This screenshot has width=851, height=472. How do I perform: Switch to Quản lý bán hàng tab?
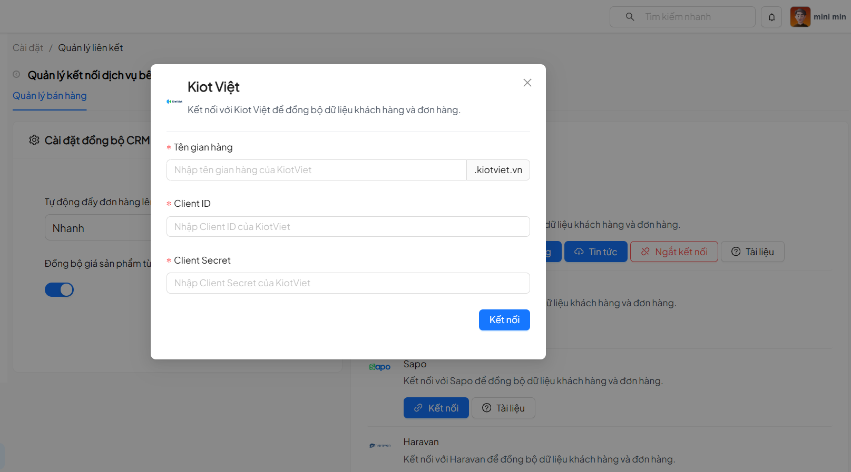click(50, 96)
